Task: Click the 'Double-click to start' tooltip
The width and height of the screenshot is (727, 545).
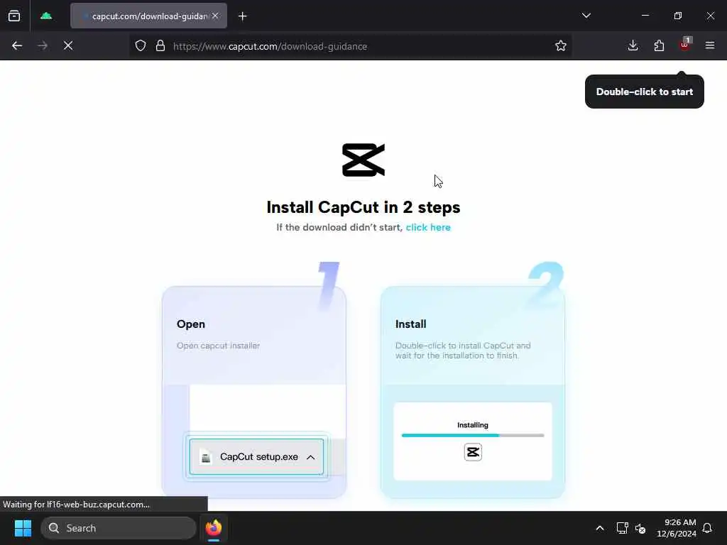Action: click(645, 92)
